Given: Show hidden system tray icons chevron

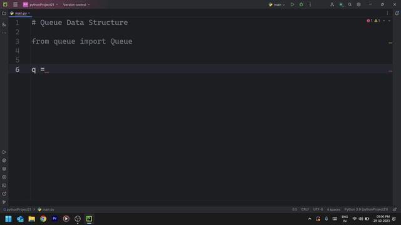Looking at the screenshot, I should pos(310,219).
